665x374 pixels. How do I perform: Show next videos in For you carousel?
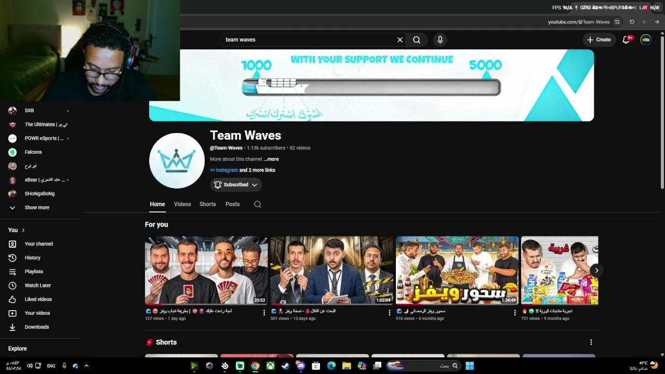(x=596, y=270)
